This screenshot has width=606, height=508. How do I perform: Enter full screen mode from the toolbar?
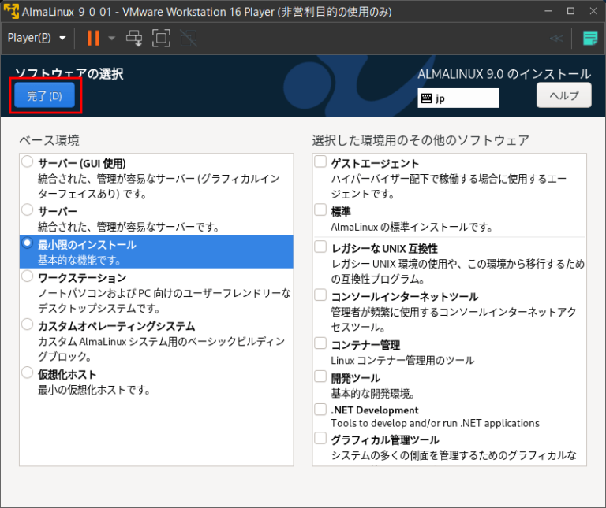[x=161, y=38]
